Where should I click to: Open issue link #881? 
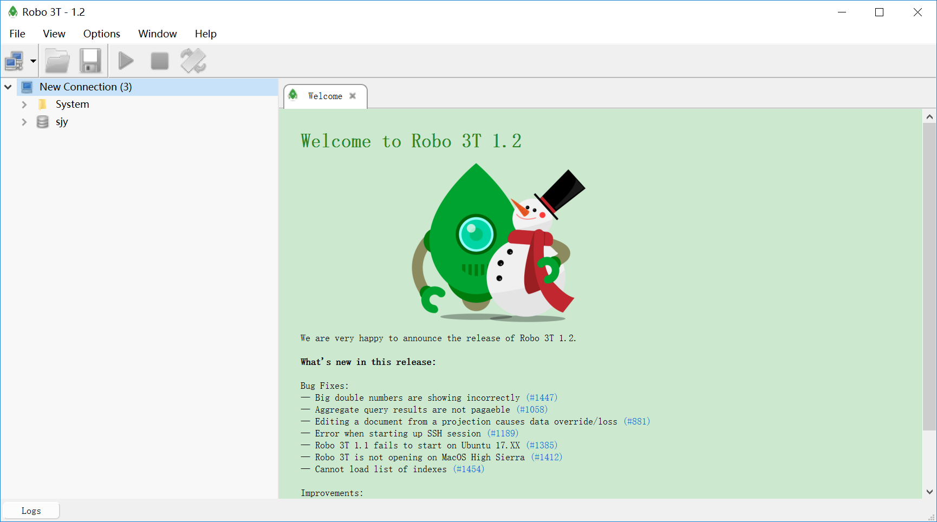pos(636,422)
